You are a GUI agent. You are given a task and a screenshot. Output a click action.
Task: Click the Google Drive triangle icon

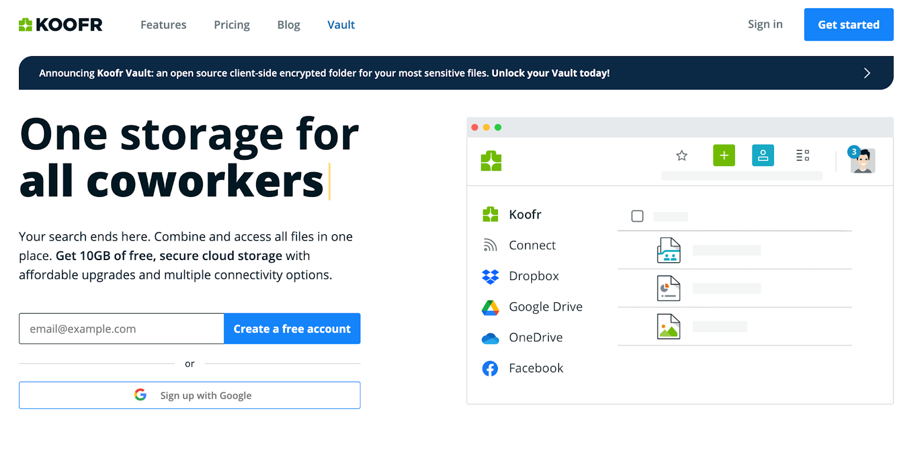(x=490, y=308)
